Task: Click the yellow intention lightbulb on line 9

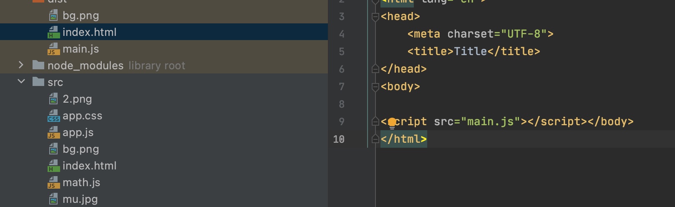Action: click(x=392, y=123)
